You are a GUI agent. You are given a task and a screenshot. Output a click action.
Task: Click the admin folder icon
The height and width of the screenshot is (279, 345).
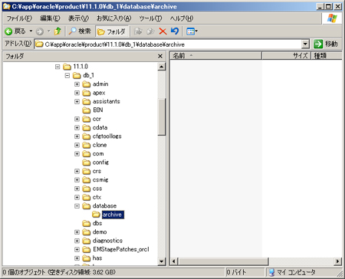[x=87, y=84]
